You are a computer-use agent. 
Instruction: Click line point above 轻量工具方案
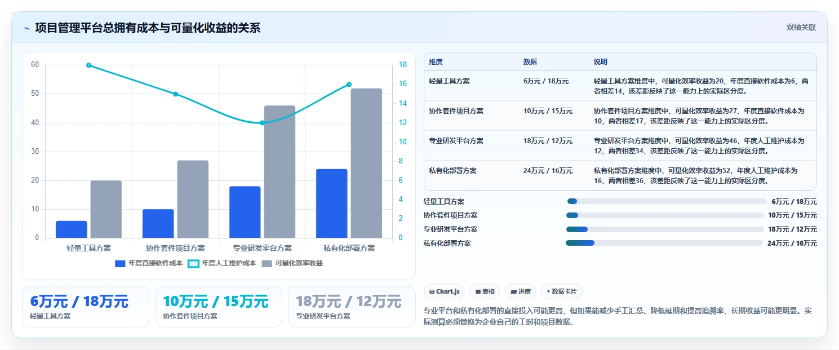point(89,65)
